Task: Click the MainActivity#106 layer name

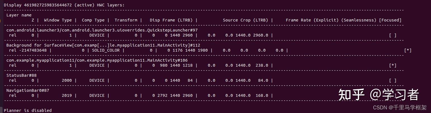Action: [x=97, y=60]
